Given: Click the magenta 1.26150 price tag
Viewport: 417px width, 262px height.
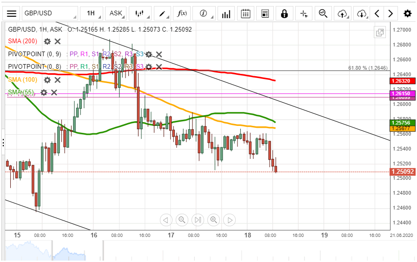Looking at the screenshot, I should tap(402, 93).
